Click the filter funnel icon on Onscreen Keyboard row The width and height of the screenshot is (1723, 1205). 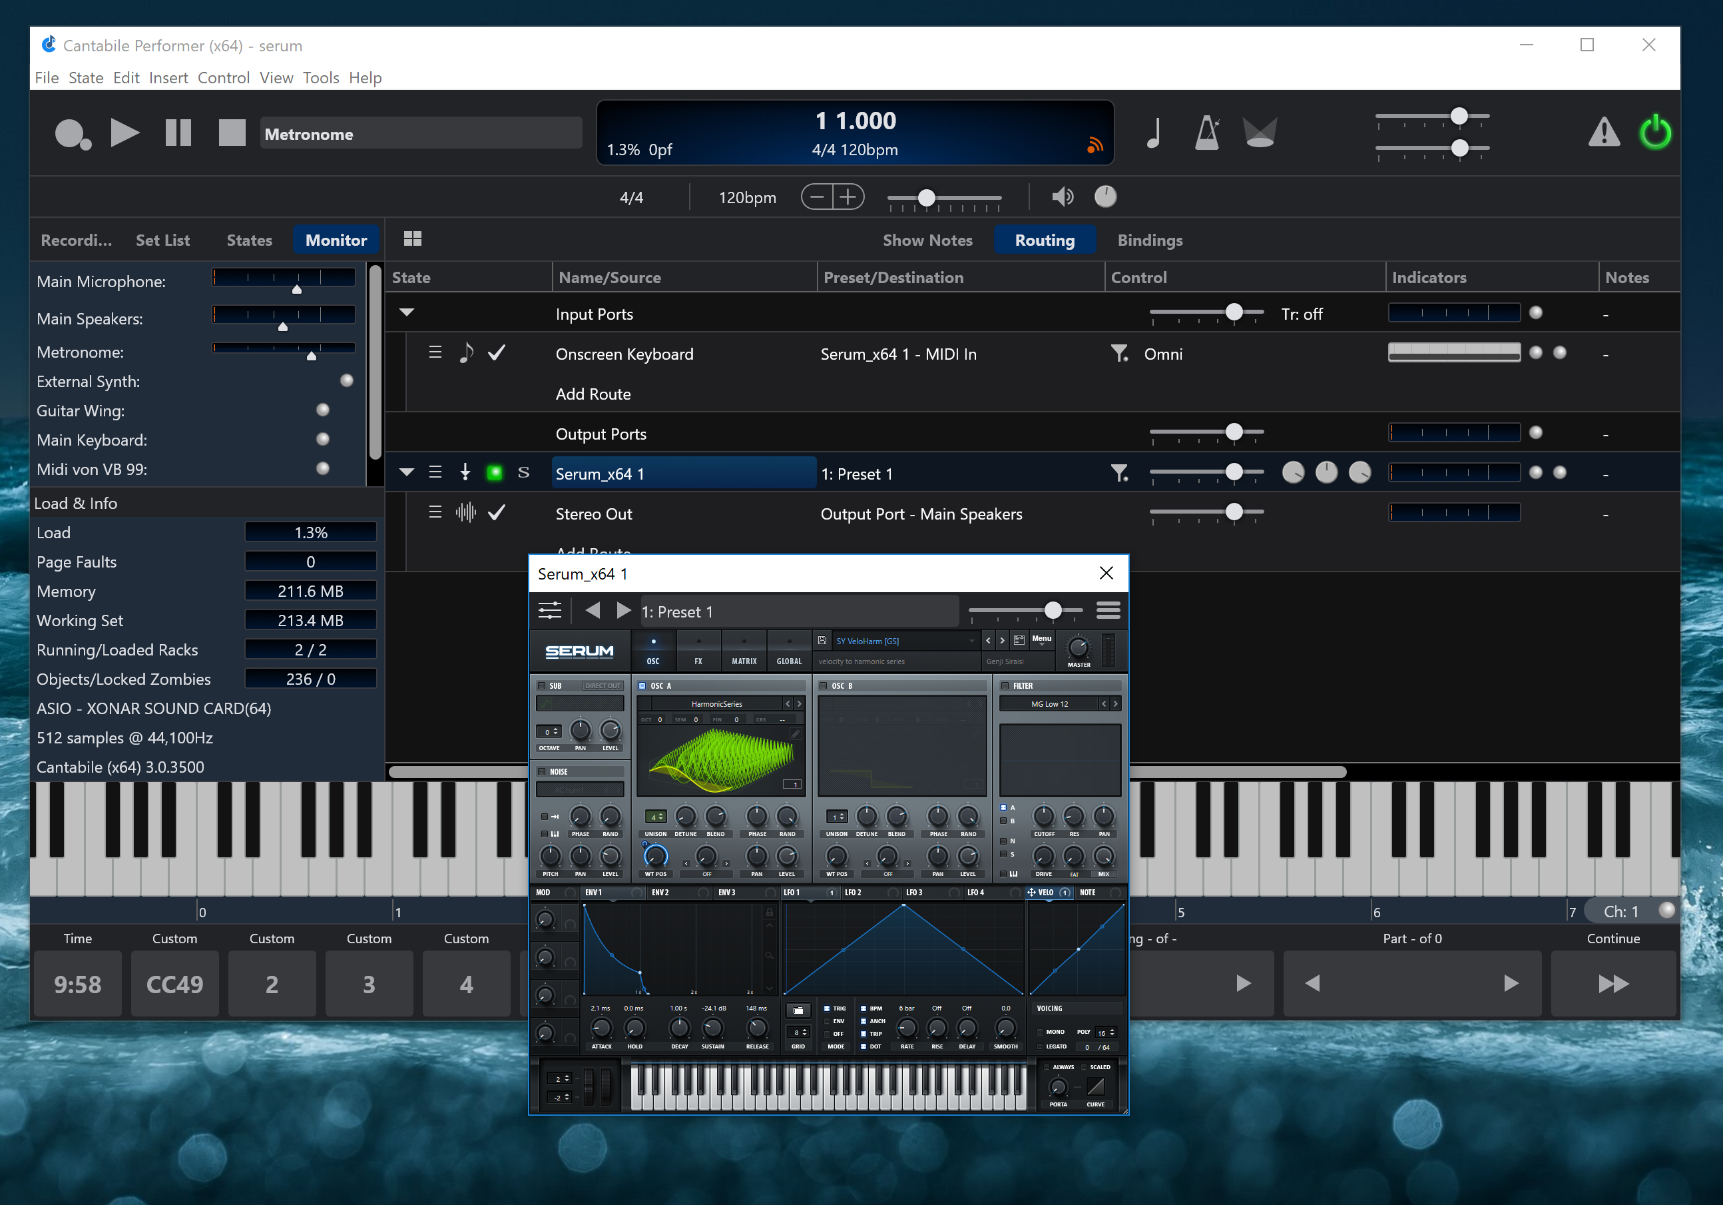tap(1119, 353)
